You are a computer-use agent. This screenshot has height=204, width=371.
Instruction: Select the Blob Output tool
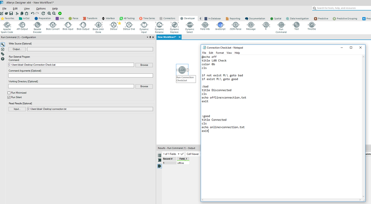tap(83, 26)
